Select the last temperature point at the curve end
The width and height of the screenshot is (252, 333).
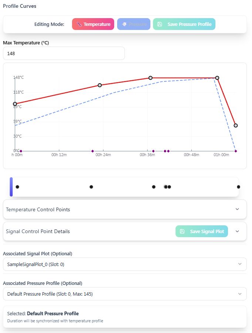click(x=236, y=125)
